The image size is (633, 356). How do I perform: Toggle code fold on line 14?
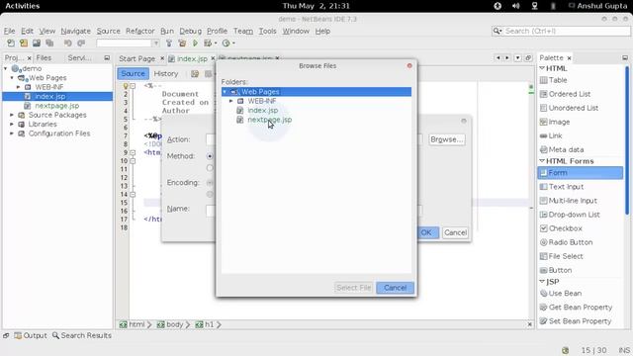[133, 195]
